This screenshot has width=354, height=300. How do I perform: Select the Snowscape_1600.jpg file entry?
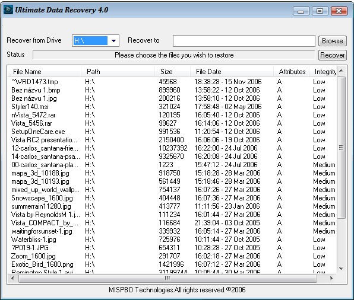[42, 198]
